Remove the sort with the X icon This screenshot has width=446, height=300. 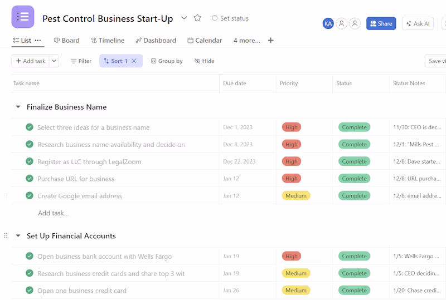click(x=134, y=61)
